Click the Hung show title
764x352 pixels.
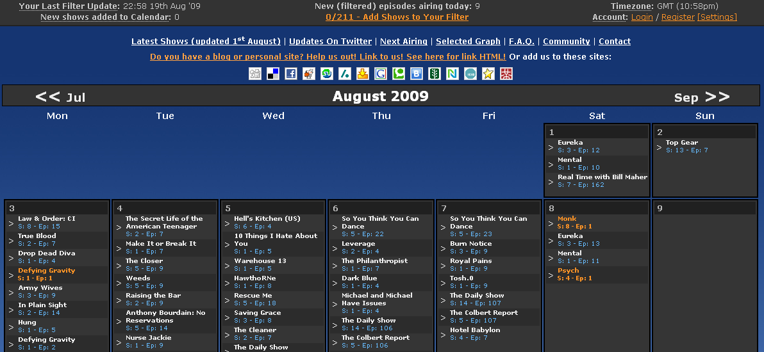tap(27, 323)
